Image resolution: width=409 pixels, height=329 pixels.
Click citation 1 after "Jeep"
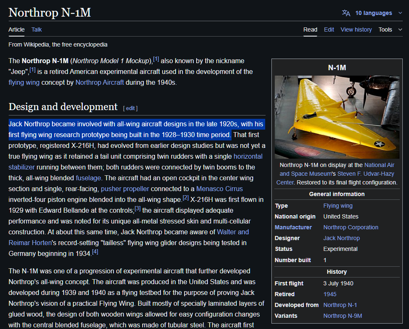[32, 70]
